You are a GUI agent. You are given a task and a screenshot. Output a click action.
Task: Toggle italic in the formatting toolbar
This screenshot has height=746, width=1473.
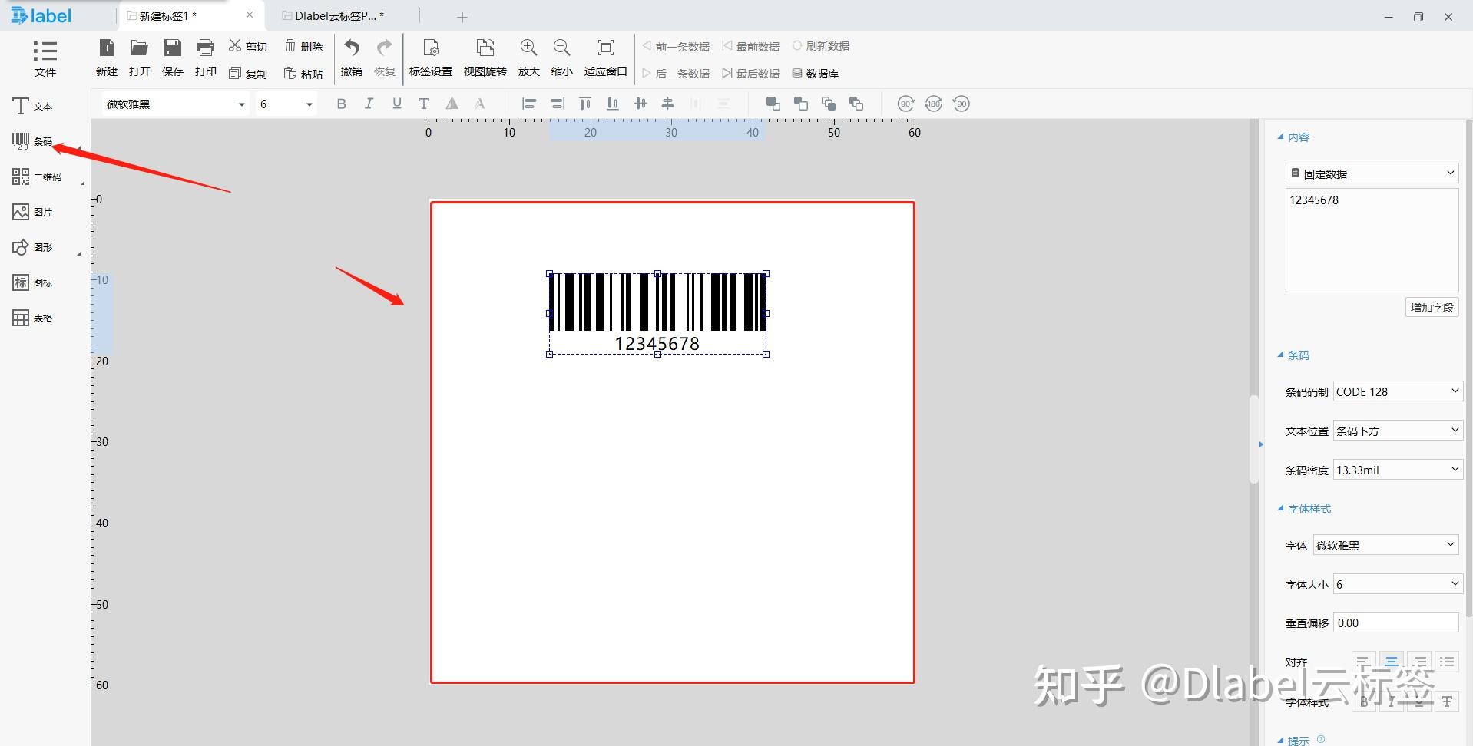point(369,104)
